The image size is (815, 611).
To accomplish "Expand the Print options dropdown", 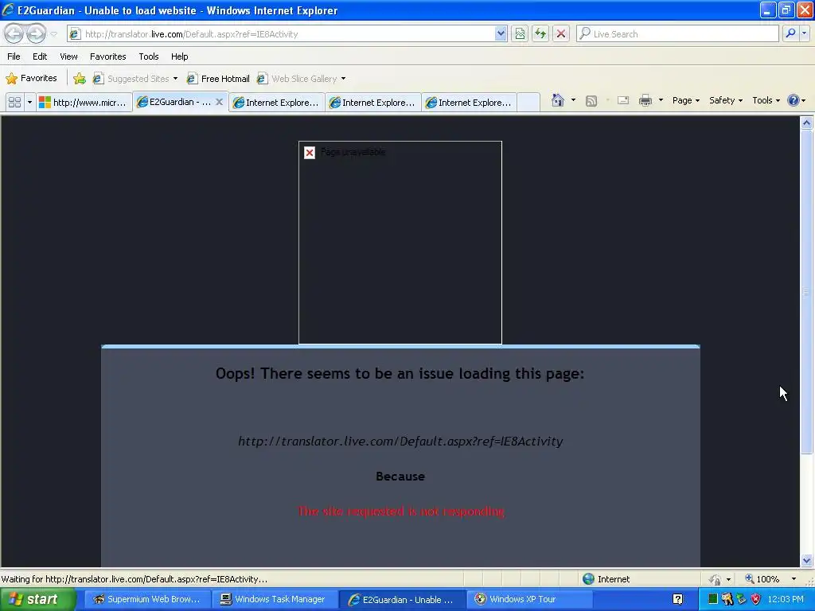I will point(661,100).
